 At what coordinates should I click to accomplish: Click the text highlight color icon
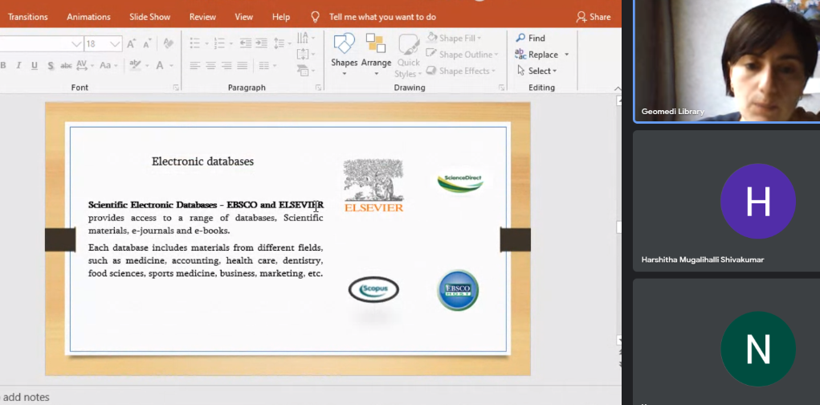coord(135,65)
